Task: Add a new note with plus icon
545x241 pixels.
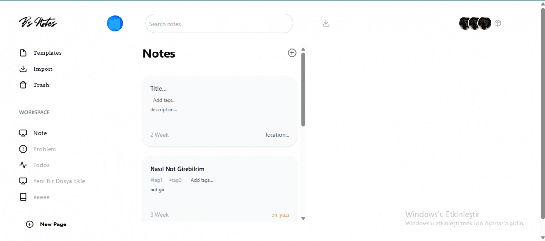Action: click(292, 53)
